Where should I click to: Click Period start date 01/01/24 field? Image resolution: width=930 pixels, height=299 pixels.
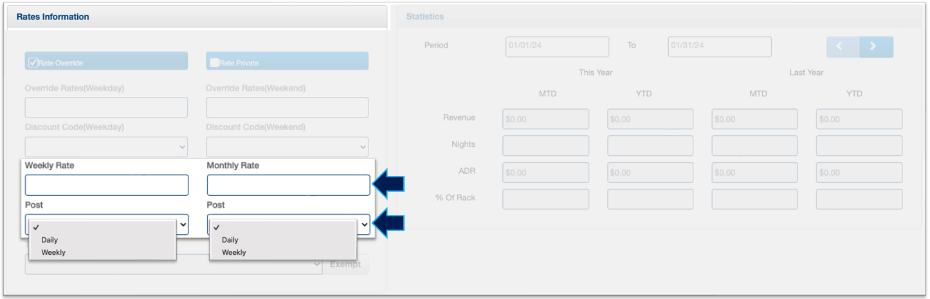tap(557, 47)
